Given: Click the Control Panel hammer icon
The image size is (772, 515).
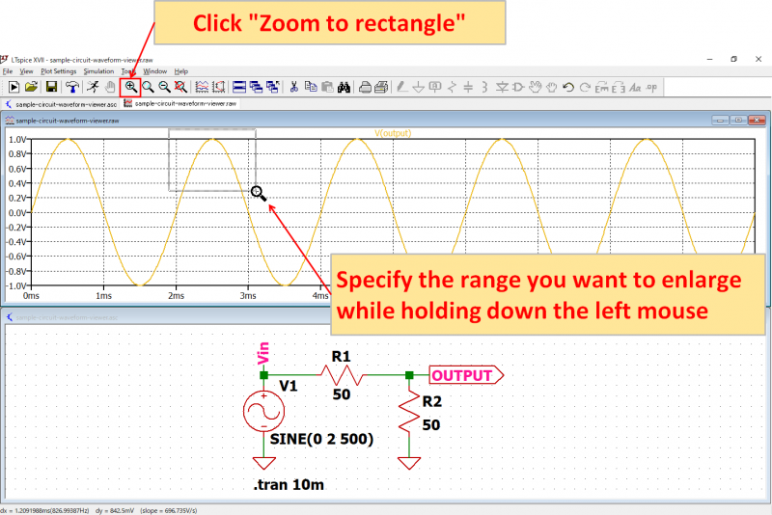Looking at the screenshot, I should pos(72,87).
